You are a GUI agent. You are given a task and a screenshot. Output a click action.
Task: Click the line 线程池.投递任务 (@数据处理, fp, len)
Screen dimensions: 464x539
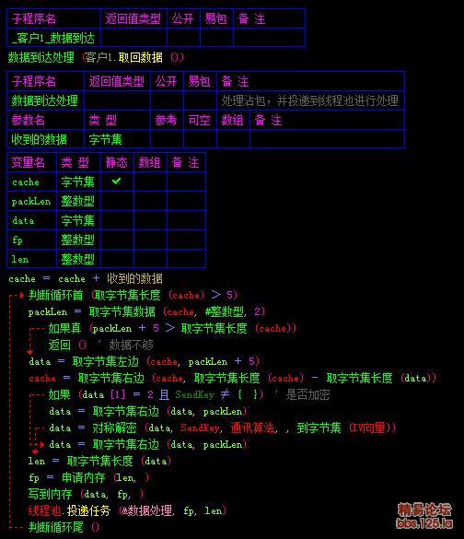(127, 510)
